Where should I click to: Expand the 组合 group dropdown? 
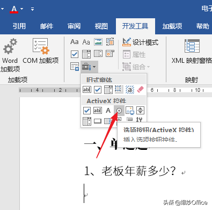pyautogui.click(x=136, y=67)
